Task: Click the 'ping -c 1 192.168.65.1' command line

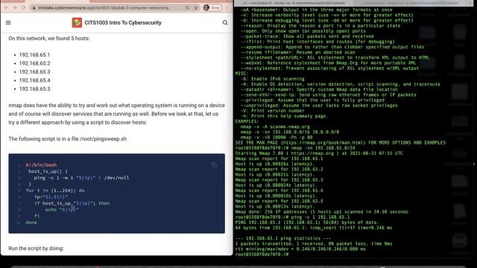Action: click(x=320, y=217)
